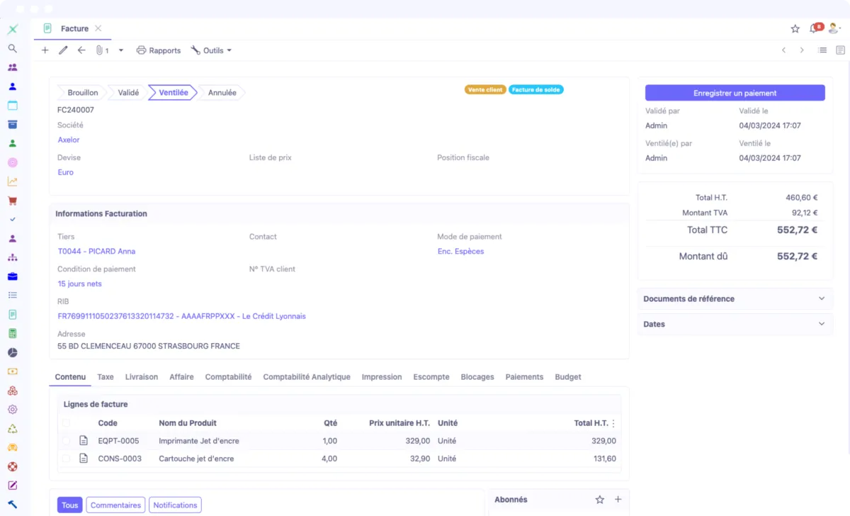This screenshot has height=516, width=850.
Task: Open the orange banknote sidebar icon
Action: tap(12, 371)
